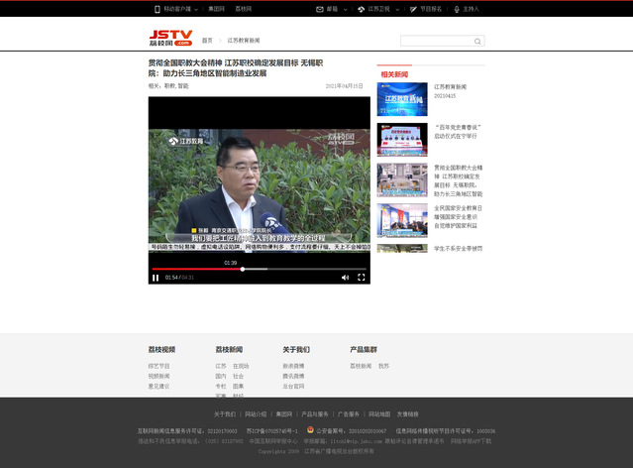The height and width of the screenshot is (468, 633).
Task: Click the police badge icon in footer
Action: pos(308,431)
